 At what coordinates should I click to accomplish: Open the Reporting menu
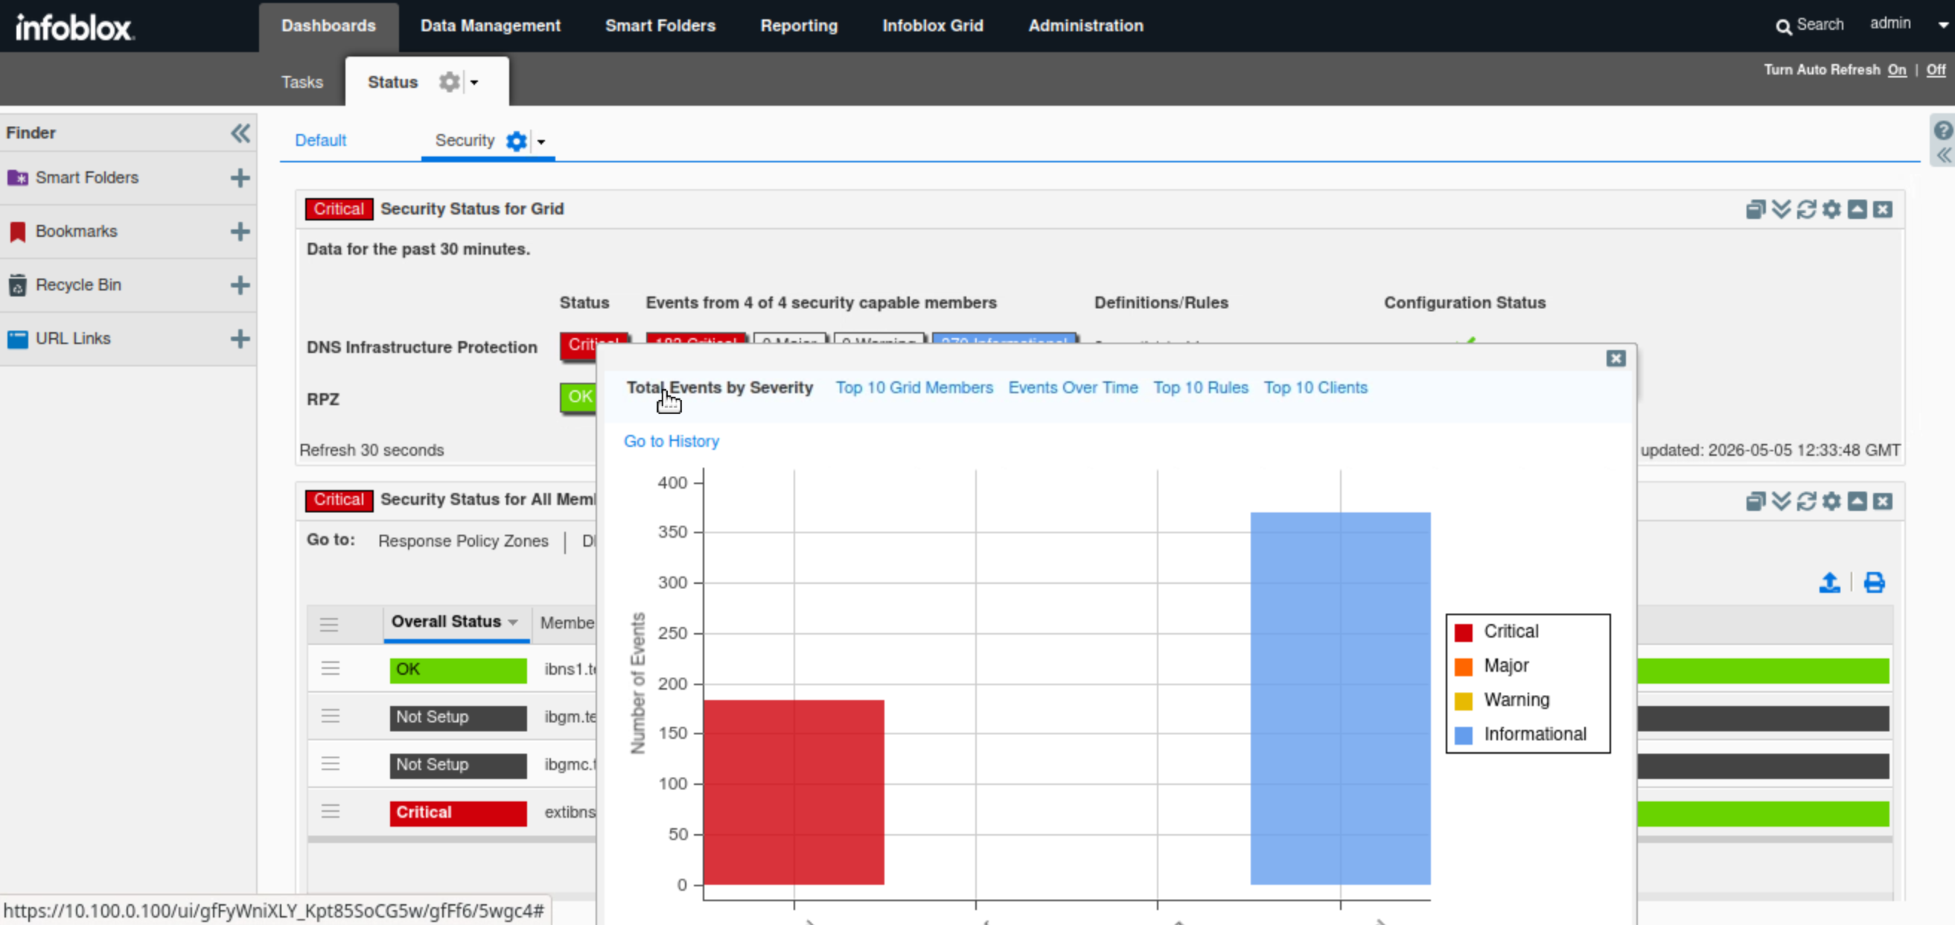click(798, 26)
